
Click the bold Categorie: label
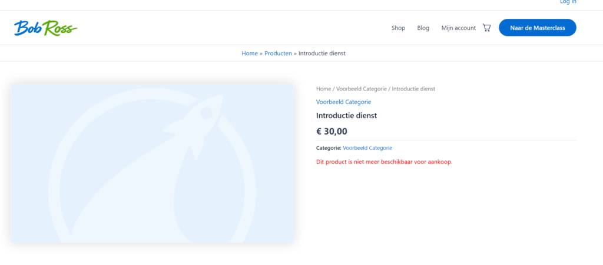(329, 148)
